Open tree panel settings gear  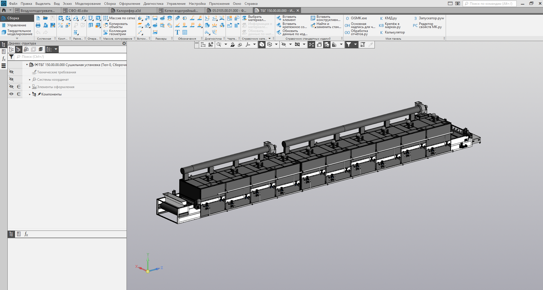[124, 43]
